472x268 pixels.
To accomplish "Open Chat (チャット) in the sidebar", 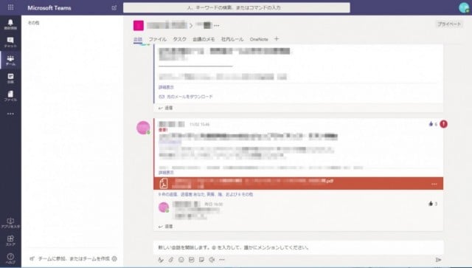I will tap(10, 42).
